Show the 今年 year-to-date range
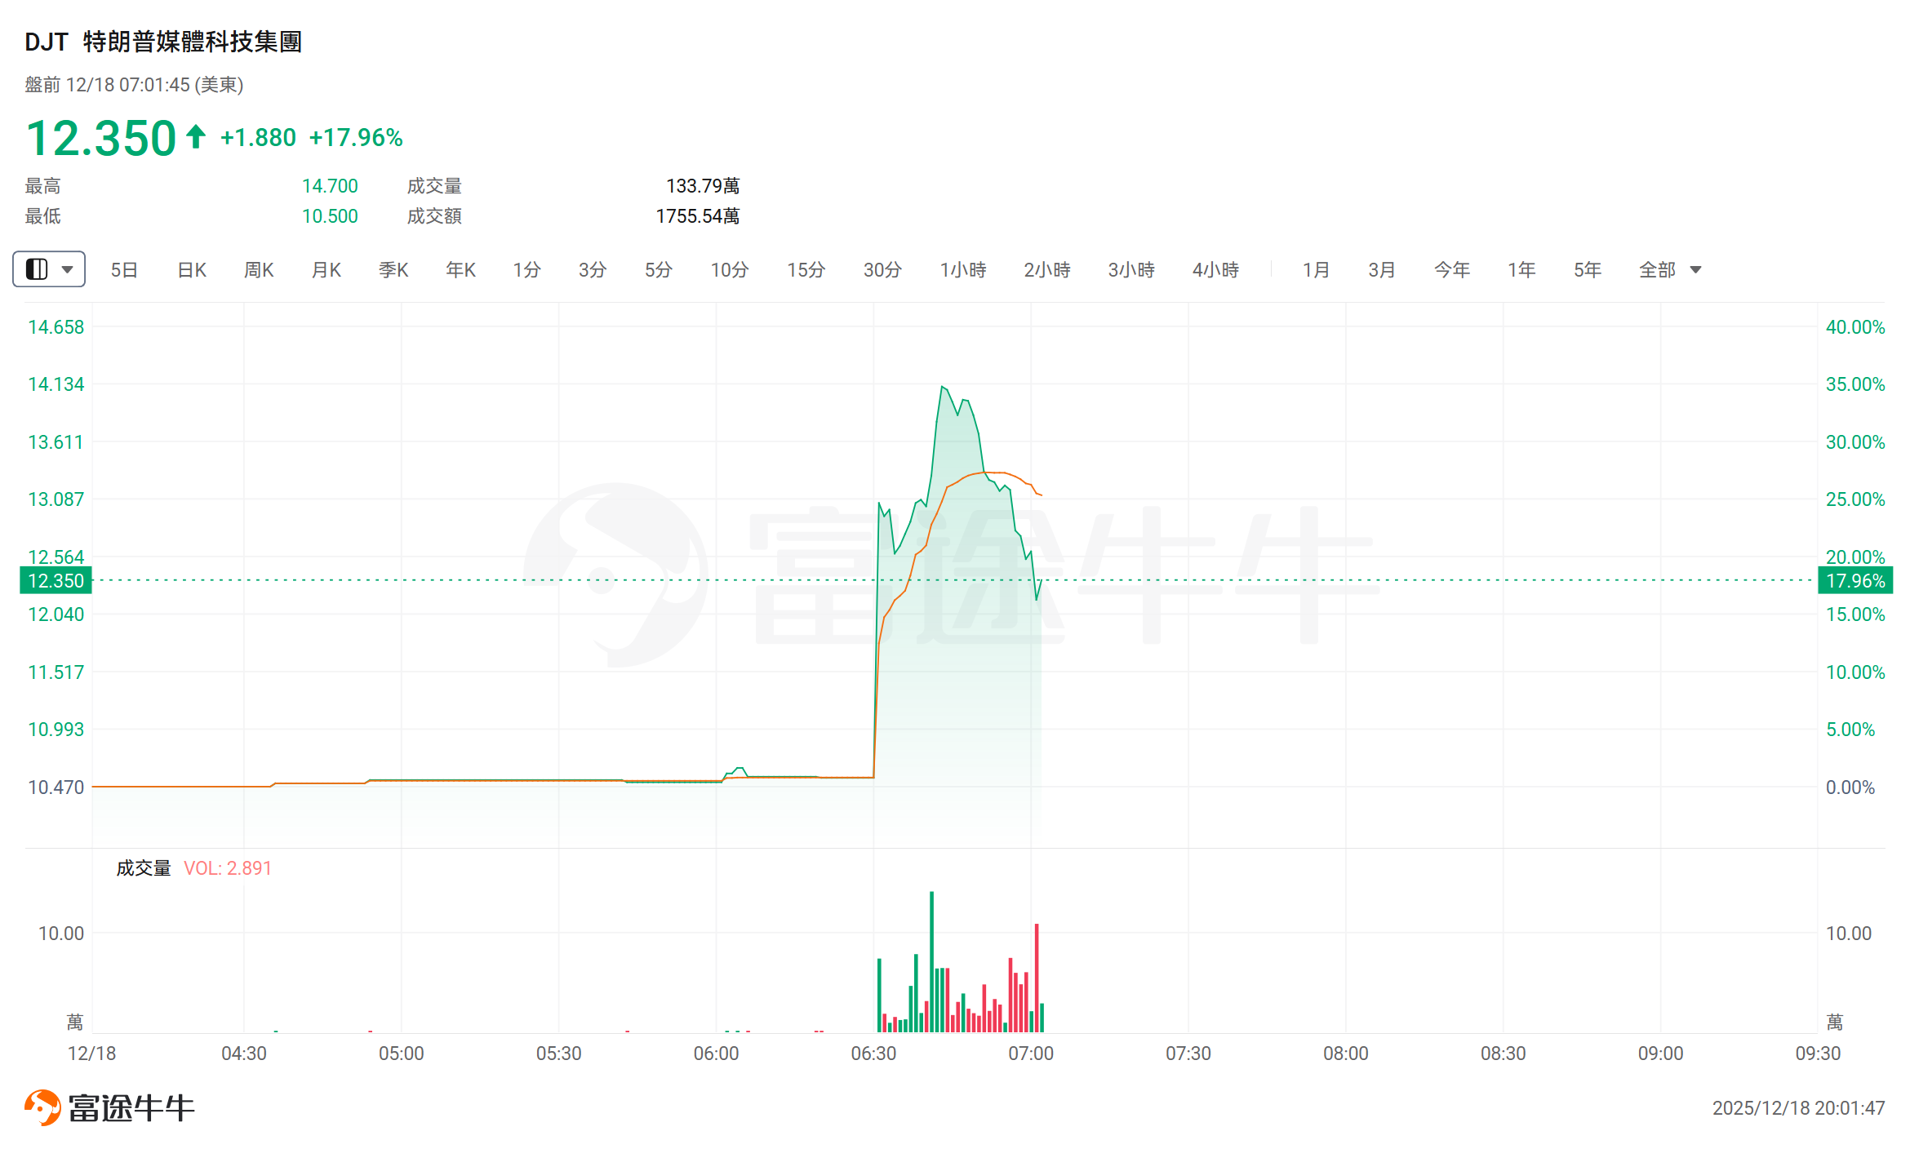Screen dimensions: 1910x1149 click(1451, 270)
